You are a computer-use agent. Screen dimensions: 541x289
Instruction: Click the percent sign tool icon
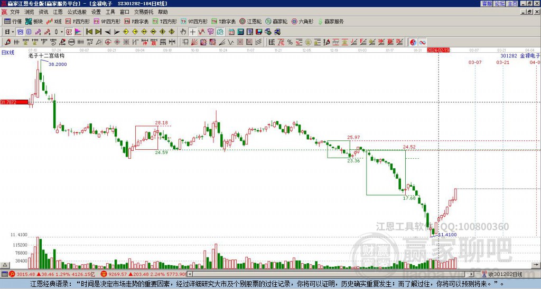(290, 42)
